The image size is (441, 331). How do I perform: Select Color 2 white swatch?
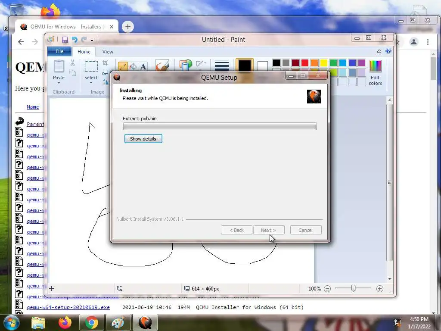(x=262, y=66)
